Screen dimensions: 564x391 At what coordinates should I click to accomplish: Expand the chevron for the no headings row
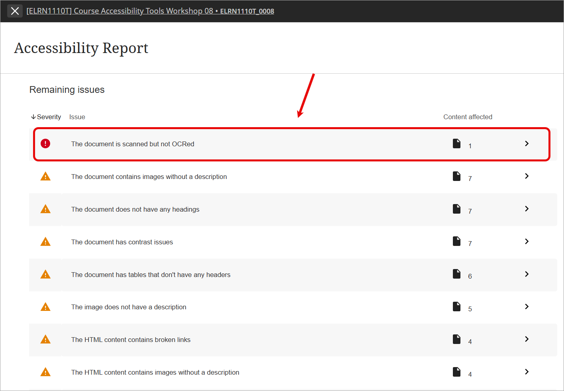pos(527,209)
